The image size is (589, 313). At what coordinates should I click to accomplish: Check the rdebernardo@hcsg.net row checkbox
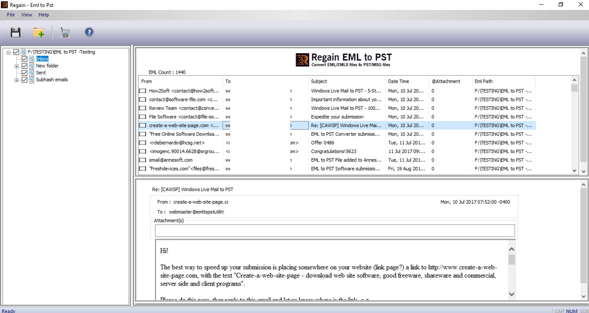tap(143, 143)
